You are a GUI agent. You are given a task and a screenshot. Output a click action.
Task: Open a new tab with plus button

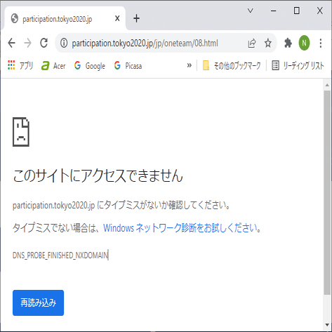137,18
